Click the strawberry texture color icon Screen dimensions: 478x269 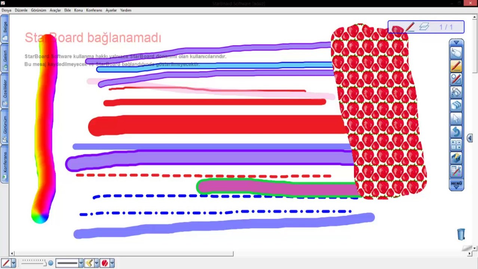pyautogui.click(x=105, y=263)
